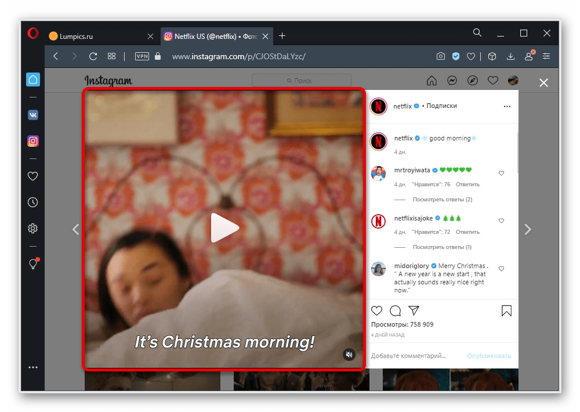Screen dimensions: 580x412
Task: Close the Netflix US Instagram tab
Action: 265,37
